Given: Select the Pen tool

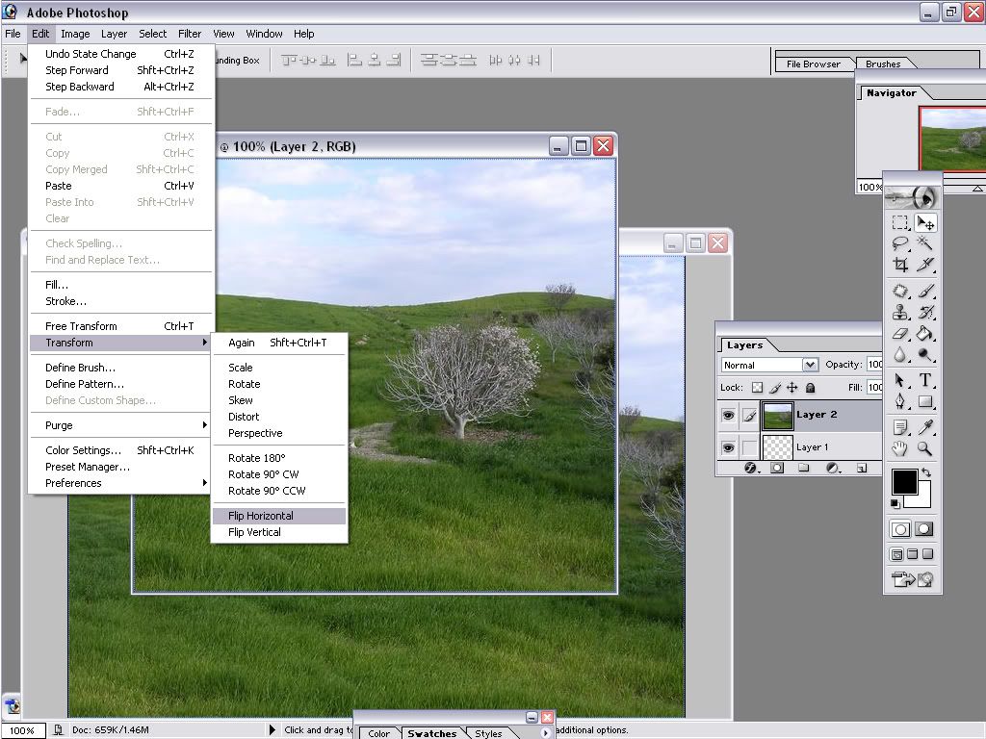Looking at the screenshot, I should click(x=900, y=402).
